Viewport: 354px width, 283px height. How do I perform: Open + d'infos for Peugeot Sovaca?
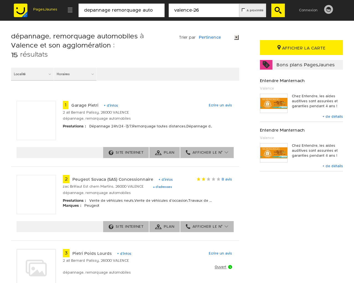point(166,179)
